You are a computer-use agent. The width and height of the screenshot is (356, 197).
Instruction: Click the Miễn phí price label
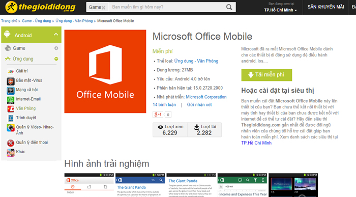tap(163, 51)
